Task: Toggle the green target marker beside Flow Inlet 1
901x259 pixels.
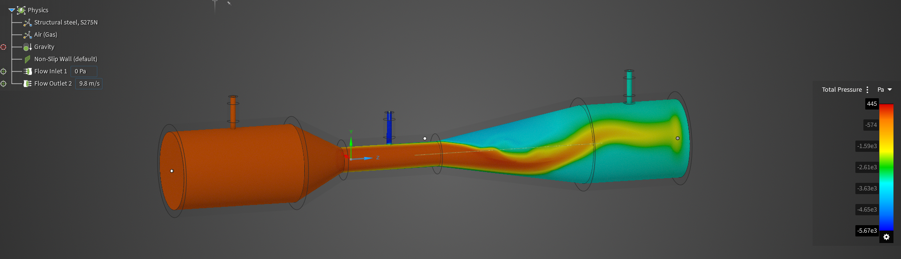Action: click(x=3, y=71)
